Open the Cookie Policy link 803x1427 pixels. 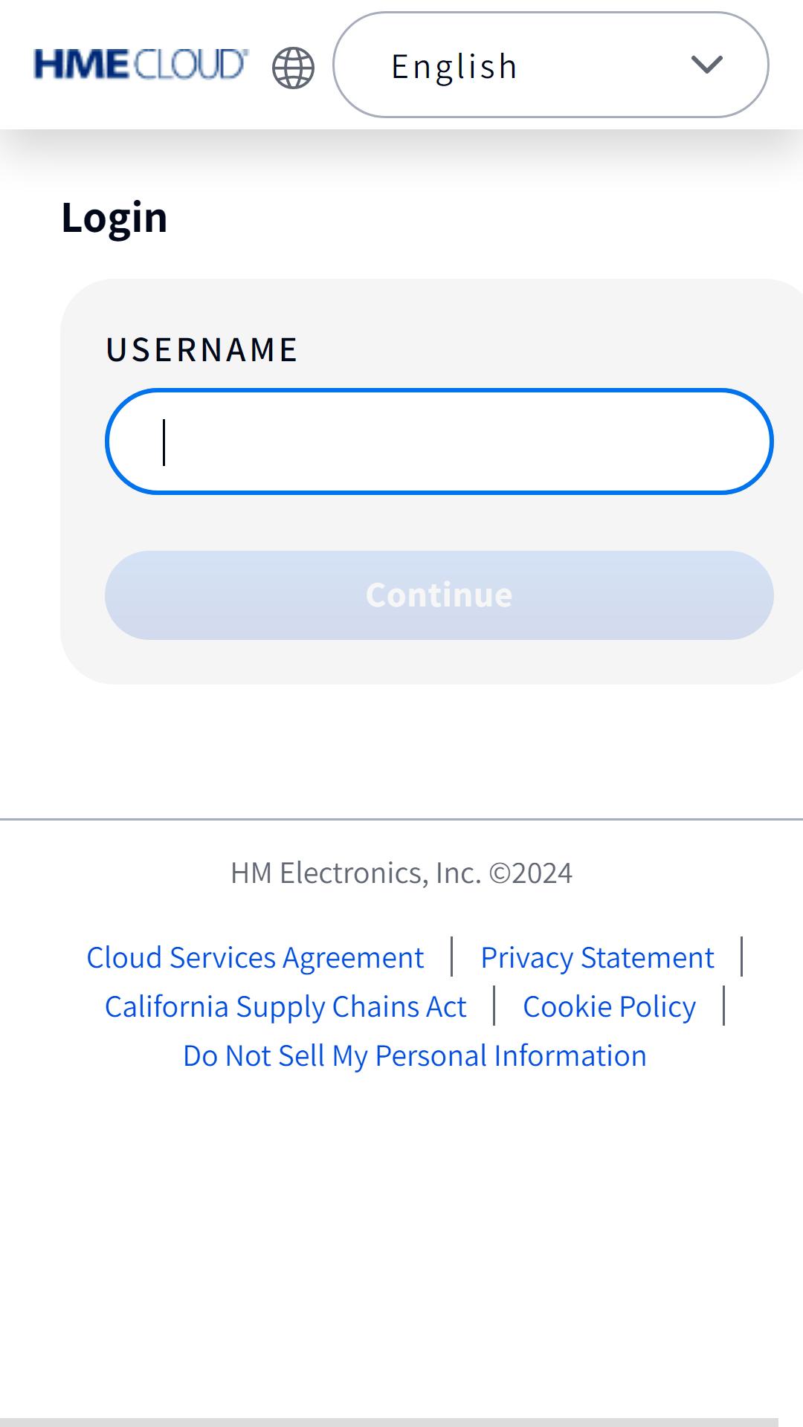click(x=609, y=1006)
